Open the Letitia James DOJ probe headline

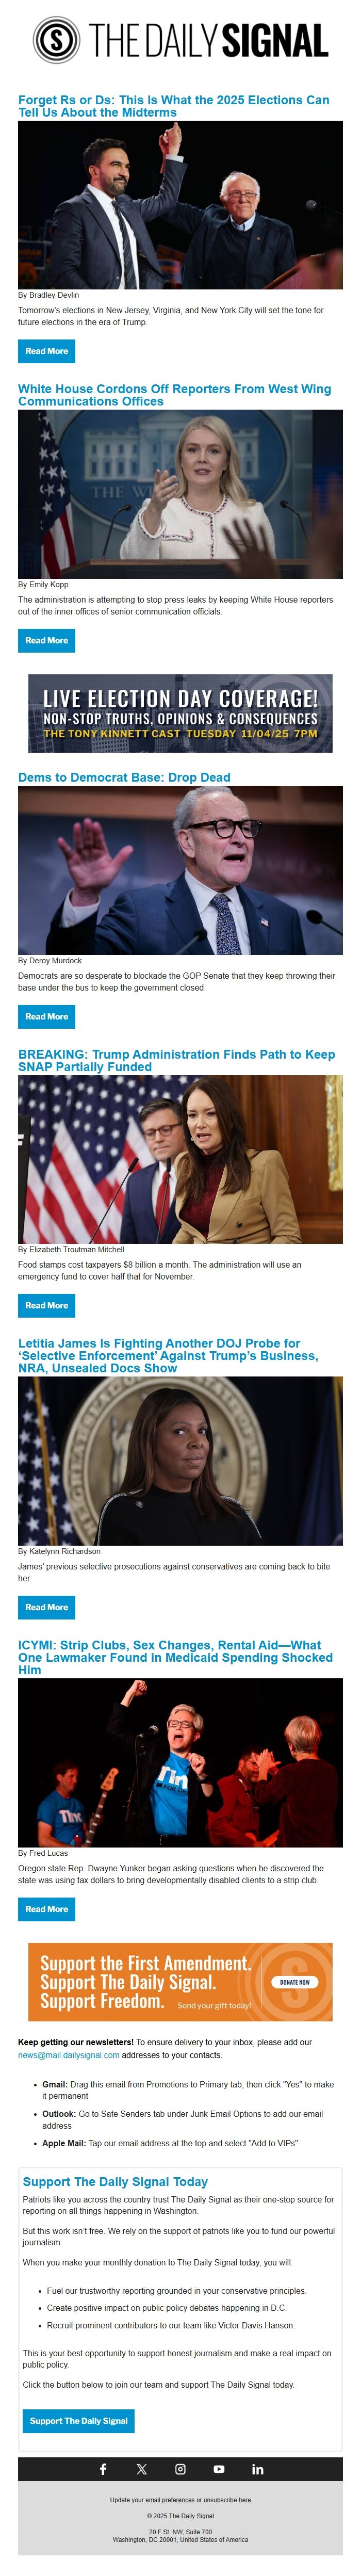coord(168,1355)
